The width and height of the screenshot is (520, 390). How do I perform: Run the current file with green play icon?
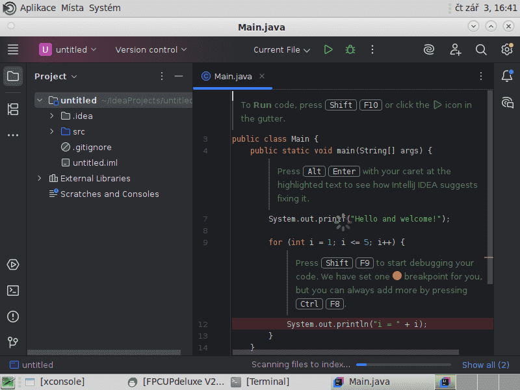click(x=328, y=50)
